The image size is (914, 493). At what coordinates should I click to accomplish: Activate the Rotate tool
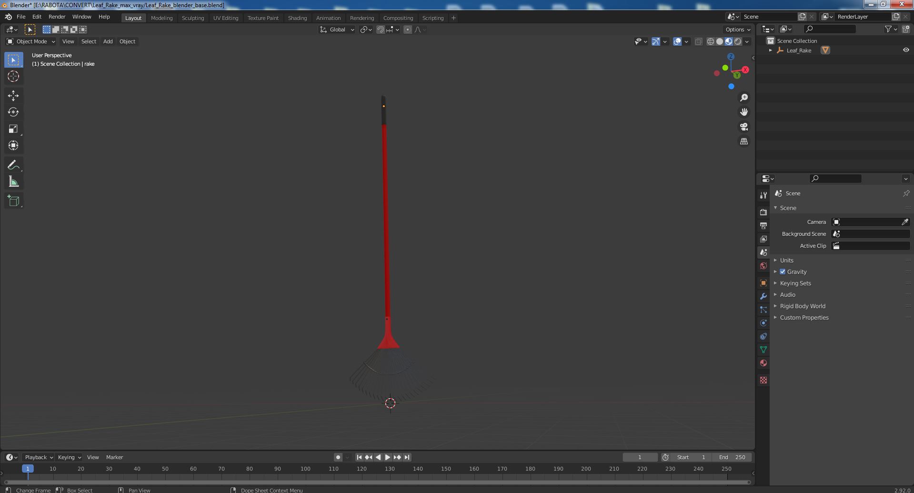point(13,112)
